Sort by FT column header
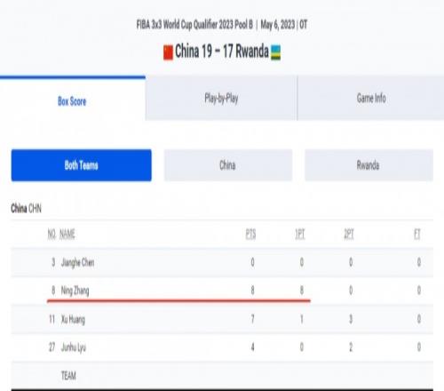 [x=417, y=235]
